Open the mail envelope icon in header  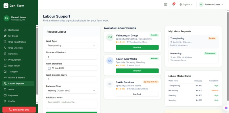165,5
